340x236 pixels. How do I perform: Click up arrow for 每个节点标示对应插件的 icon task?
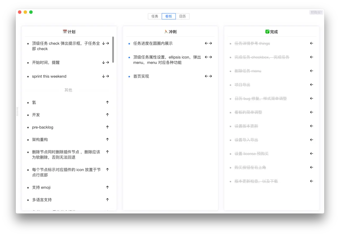click(x=107, y=170)
